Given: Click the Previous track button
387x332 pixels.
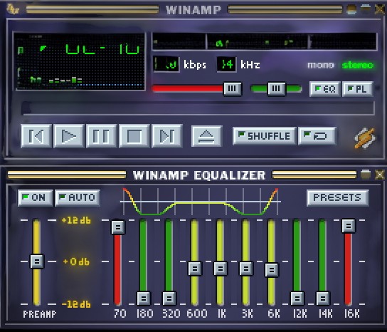Looking at the screenshot, I should [36, 136].
